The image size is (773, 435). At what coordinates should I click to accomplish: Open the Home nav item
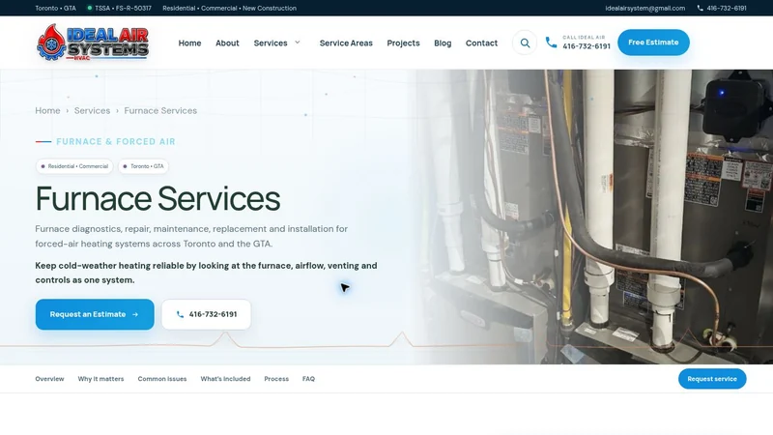(x=189, y=43)
